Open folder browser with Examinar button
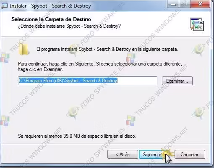Image resolution: width=214 pixels, height=168 pixels. pos(177,81)
